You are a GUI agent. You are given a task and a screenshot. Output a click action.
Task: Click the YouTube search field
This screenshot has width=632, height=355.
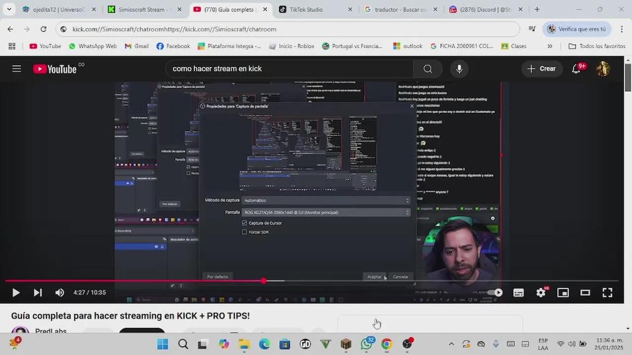290,69
